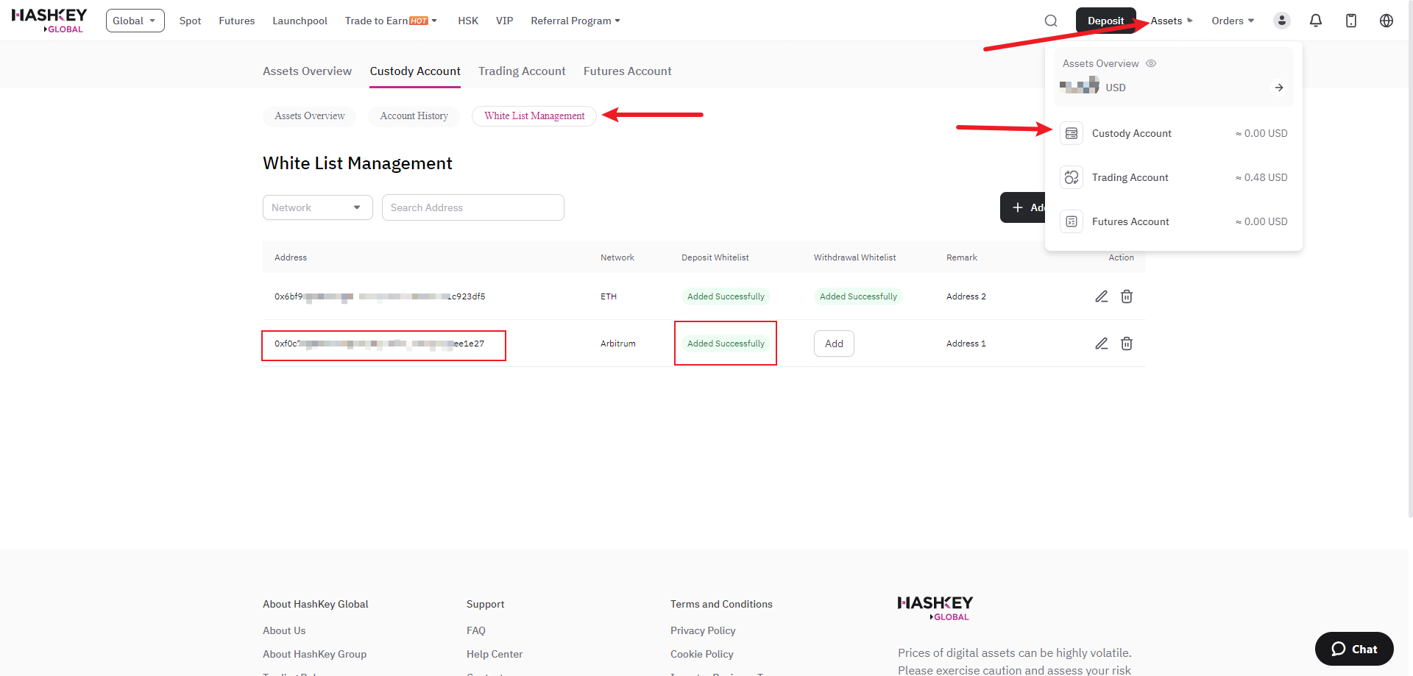Click the Search Address input field

[x=472, y=207]
